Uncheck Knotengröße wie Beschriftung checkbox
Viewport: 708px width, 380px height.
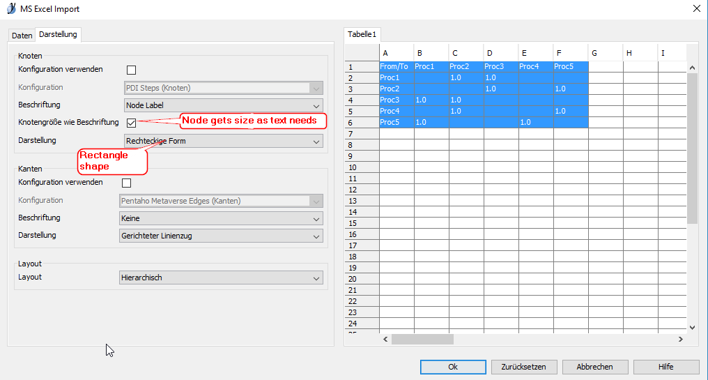(131, 123)
